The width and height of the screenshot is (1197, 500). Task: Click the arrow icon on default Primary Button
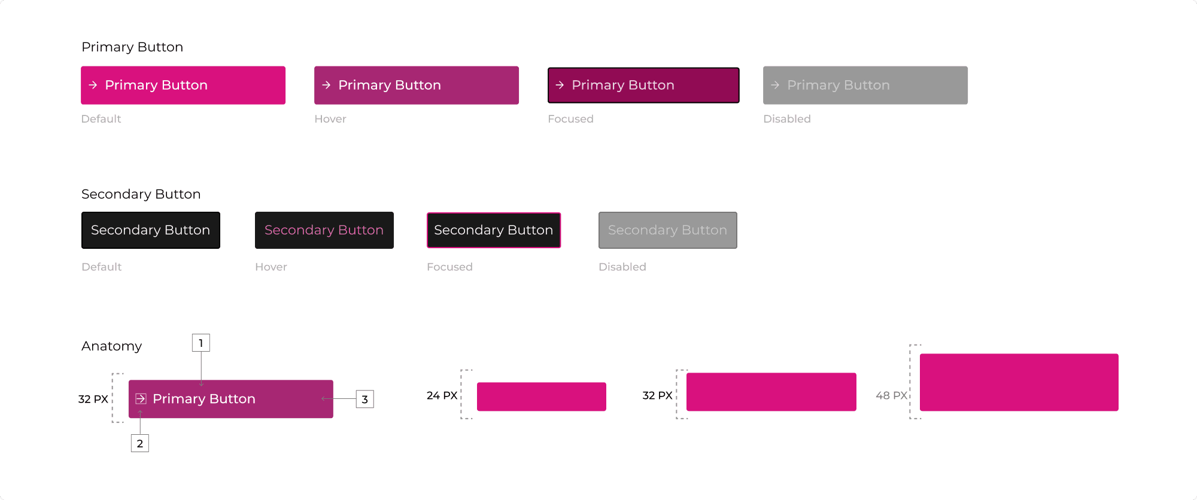click(x=93, y=85)
